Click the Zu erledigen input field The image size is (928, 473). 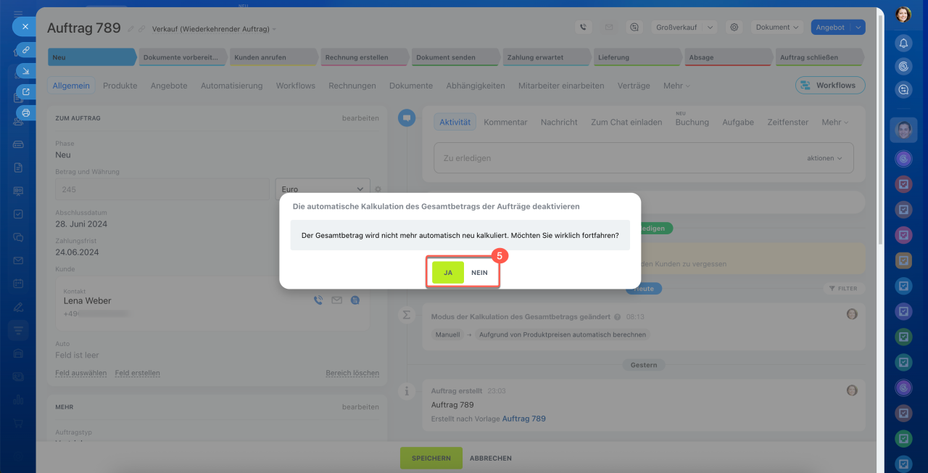(x=644, y=157)
